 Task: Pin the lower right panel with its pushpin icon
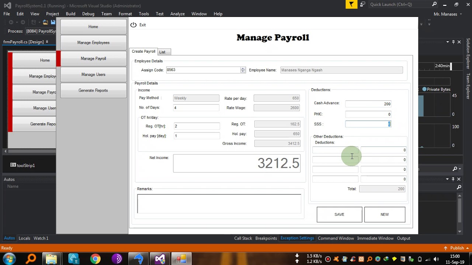pos(453,179)
